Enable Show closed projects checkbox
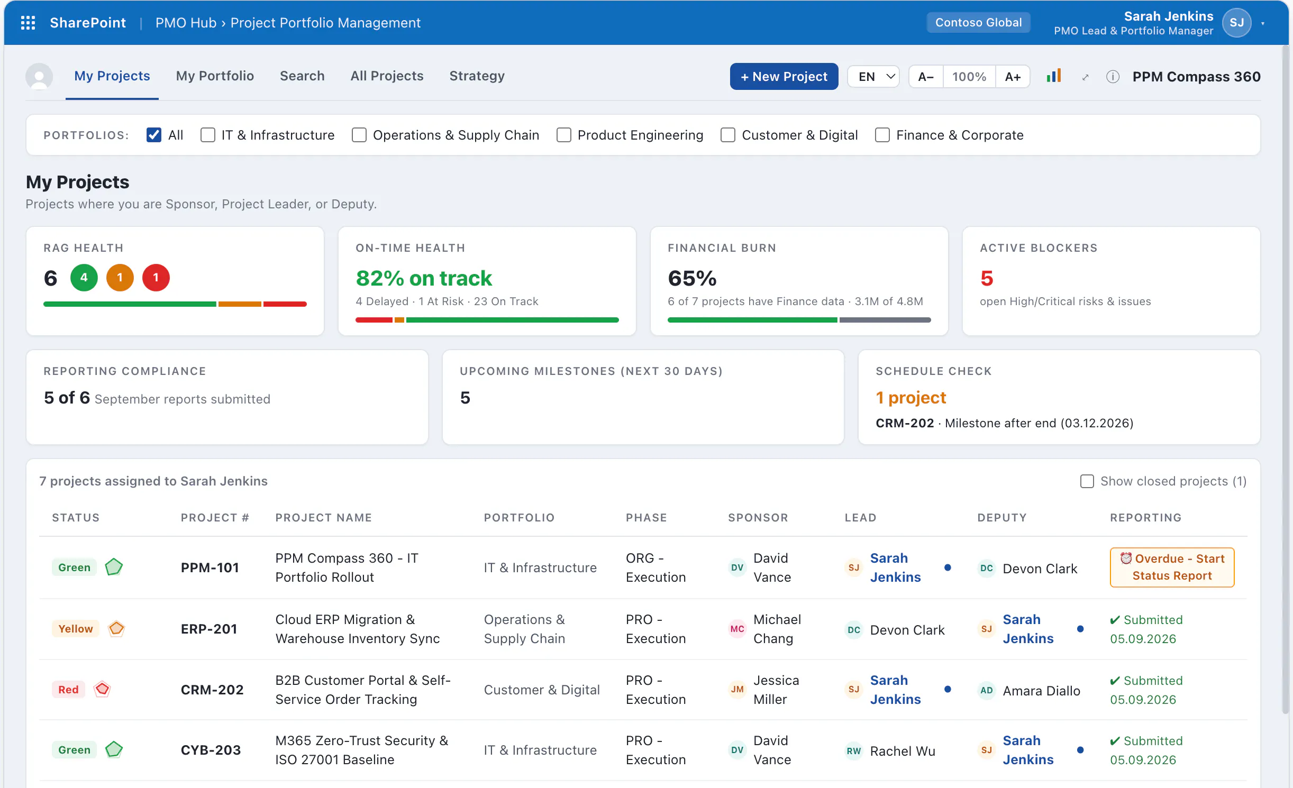The width and height of the screenshot is (1293, 788). click(x=1087, y=481)
